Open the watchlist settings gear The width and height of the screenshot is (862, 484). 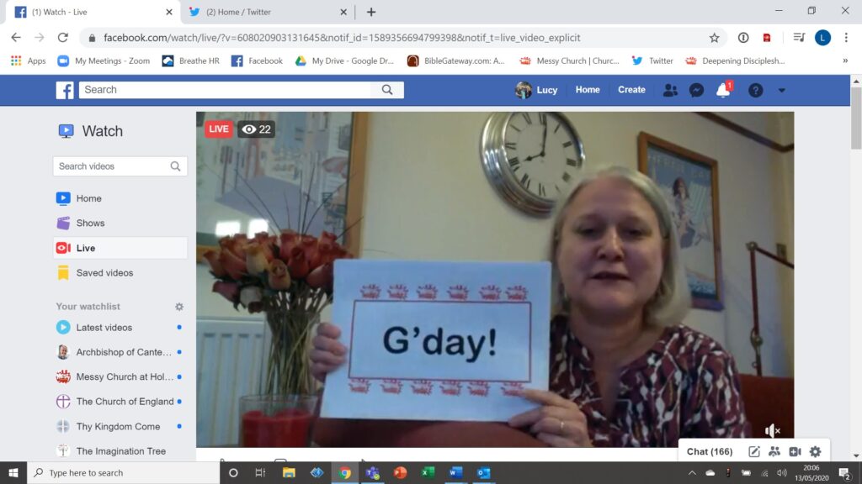tap(178, 307)
